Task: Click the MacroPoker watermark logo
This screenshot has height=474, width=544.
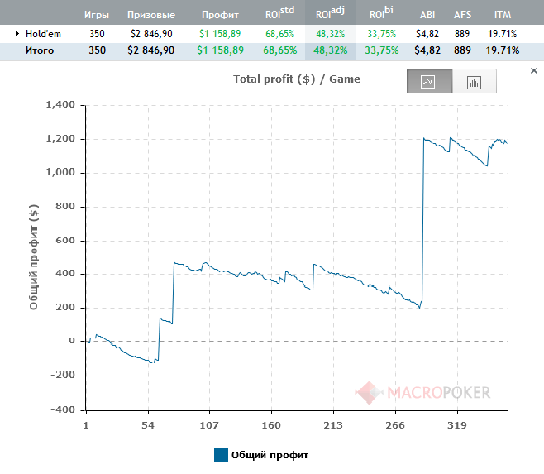Action: 422,393
